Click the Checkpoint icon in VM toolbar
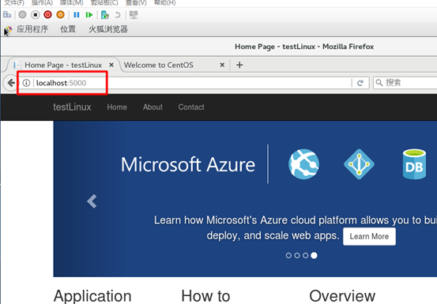Screen dimensions: 437x304 (105, 14)
